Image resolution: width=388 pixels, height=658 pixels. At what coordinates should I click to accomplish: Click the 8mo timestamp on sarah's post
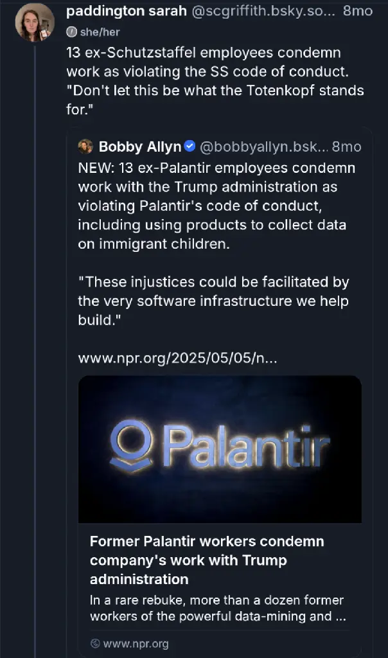(358, 11)
